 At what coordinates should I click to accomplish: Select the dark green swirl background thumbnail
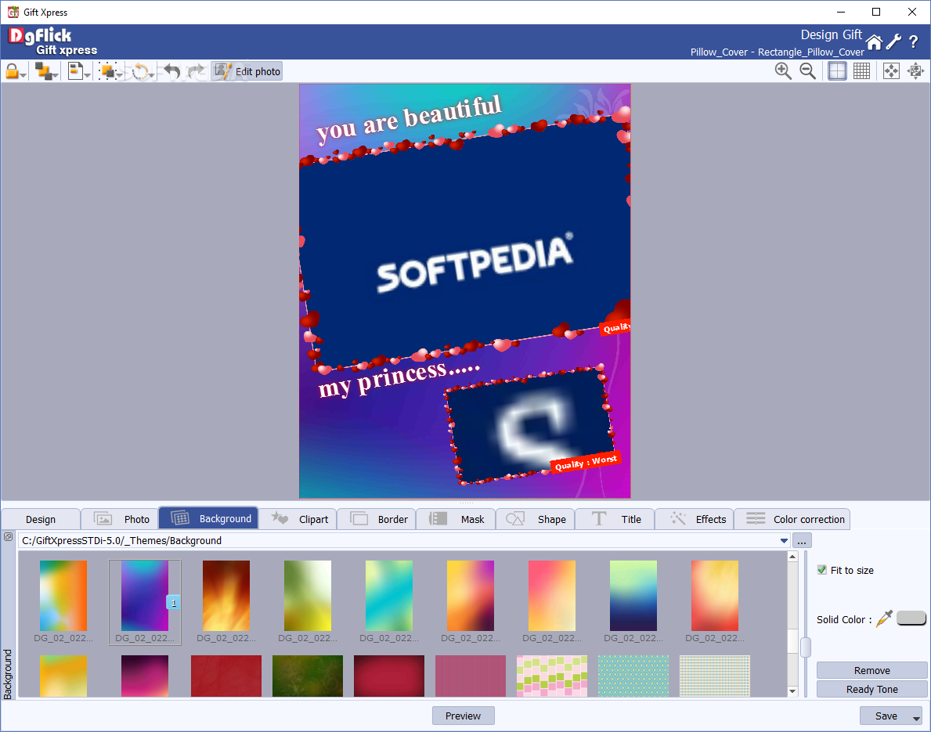(308, 676)
